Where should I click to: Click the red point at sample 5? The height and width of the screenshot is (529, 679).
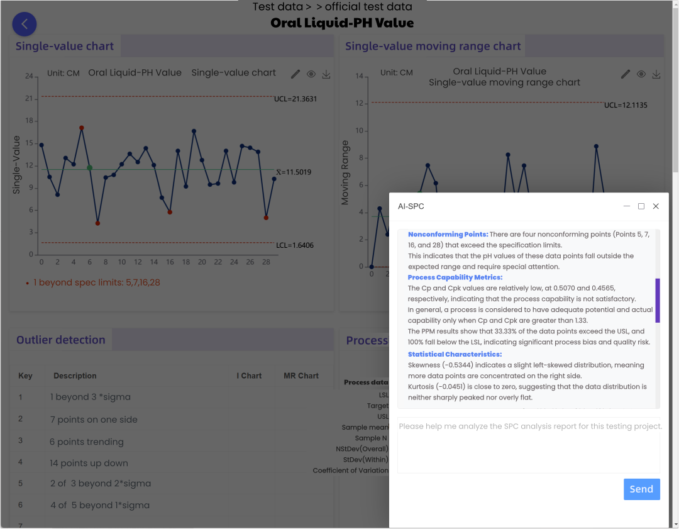tap(82, 128)
